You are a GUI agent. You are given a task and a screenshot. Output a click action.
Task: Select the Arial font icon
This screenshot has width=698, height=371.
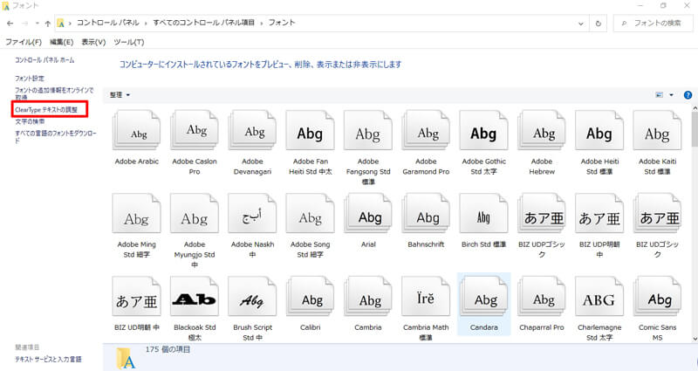(368, 214)
